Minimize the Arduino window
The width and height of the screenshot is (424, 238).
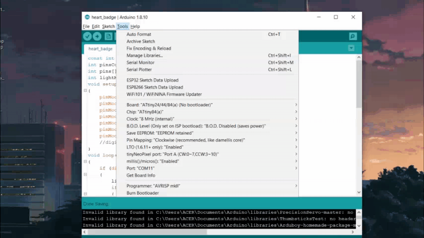tap(319, 17)
